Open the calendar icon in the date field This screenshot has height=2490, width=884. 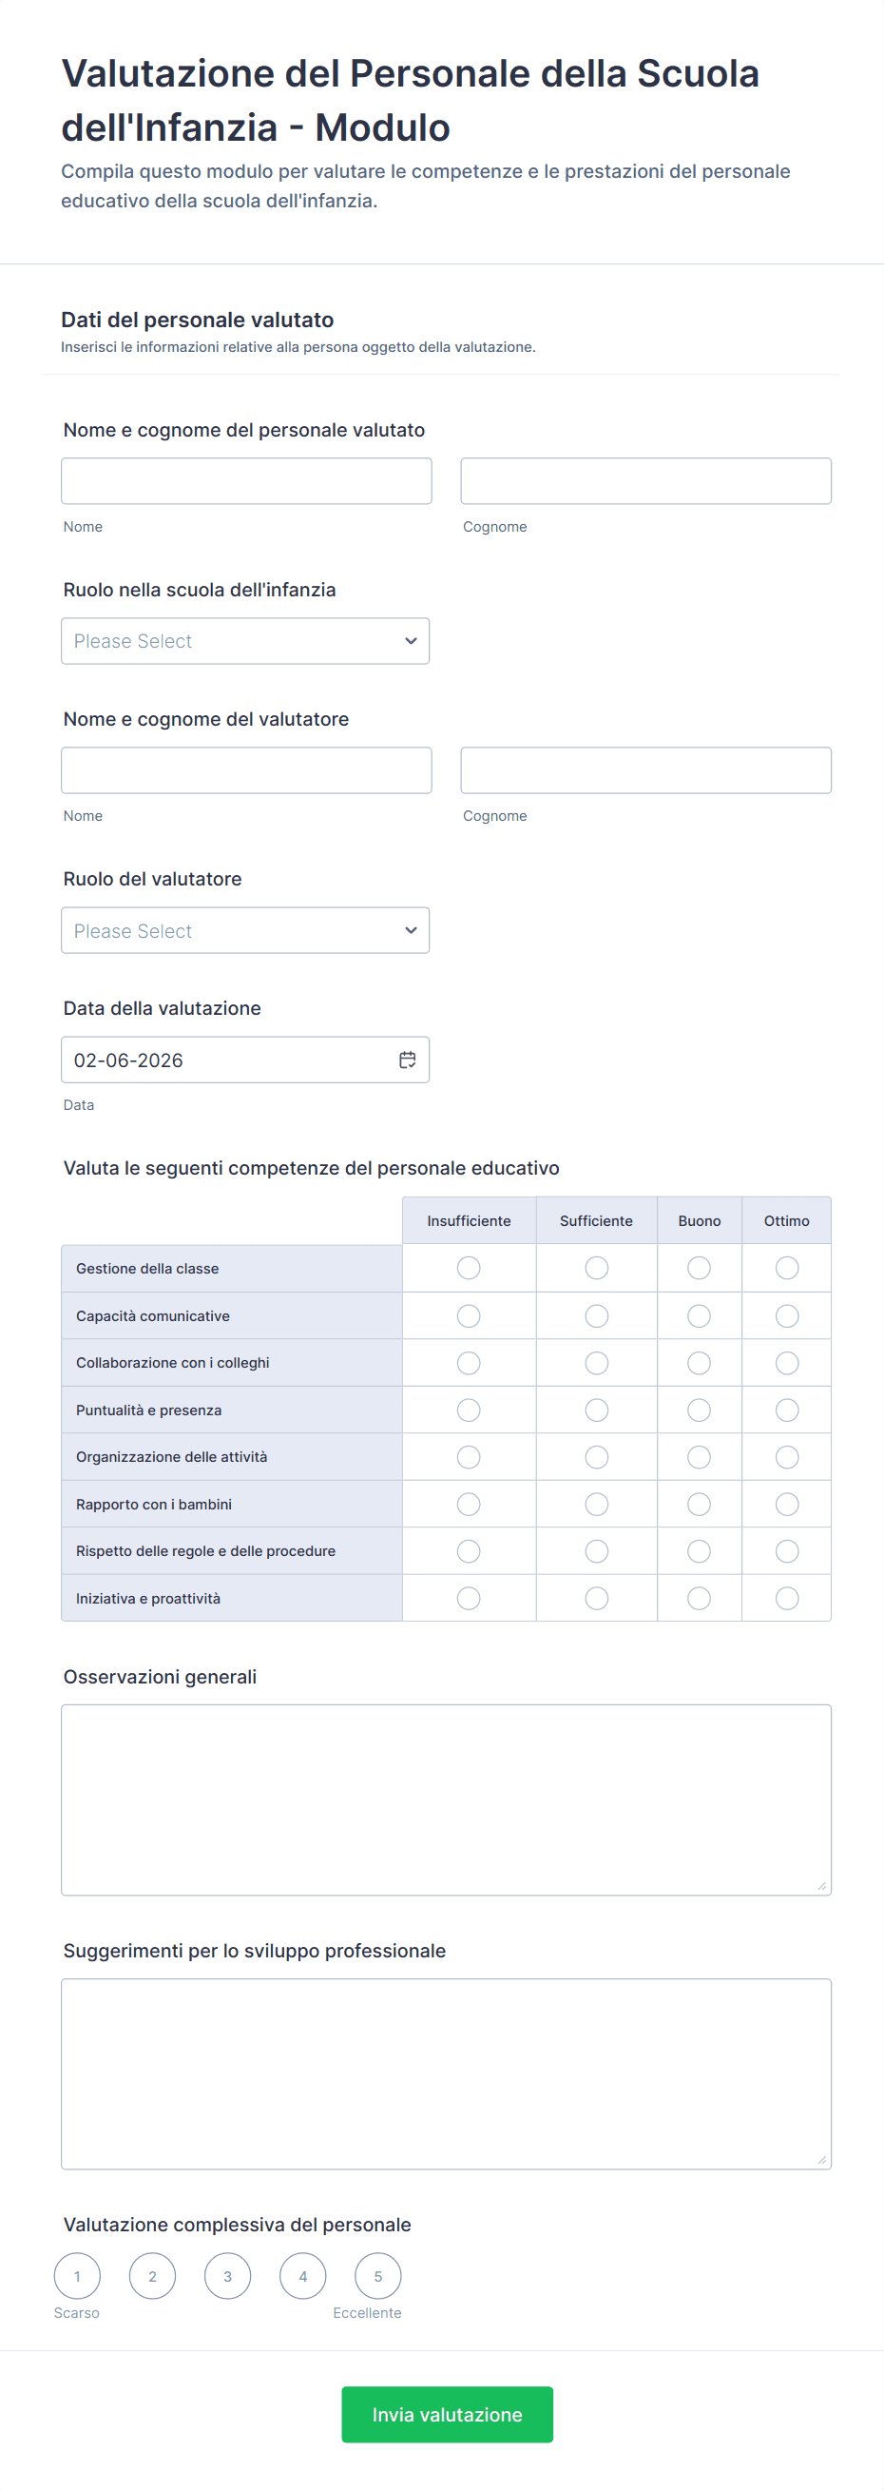[407, 1060]
